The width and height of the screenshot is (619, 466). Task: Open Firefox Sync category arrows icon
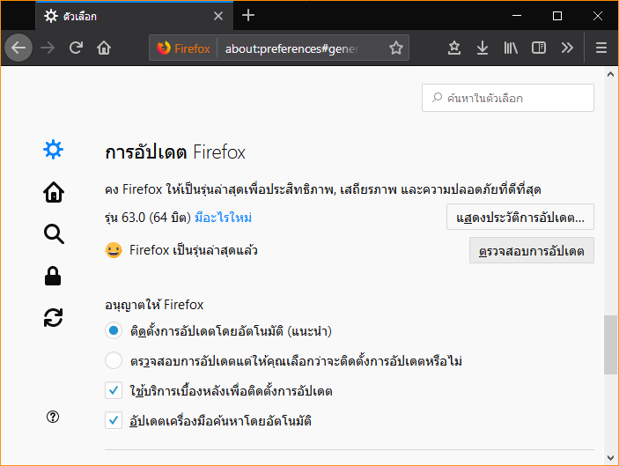(54, 317)
